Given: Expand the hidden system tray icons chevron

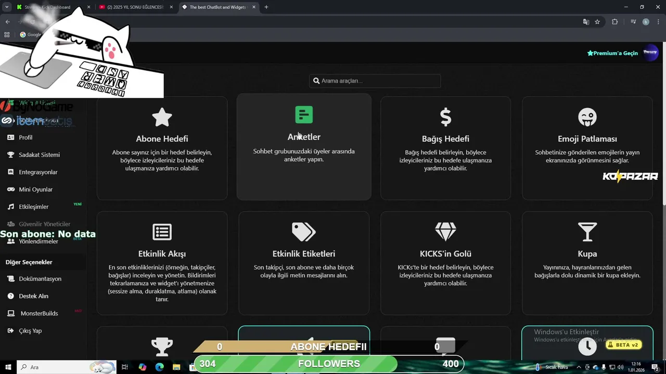Looking at the screenshot, I should point(579,367).
